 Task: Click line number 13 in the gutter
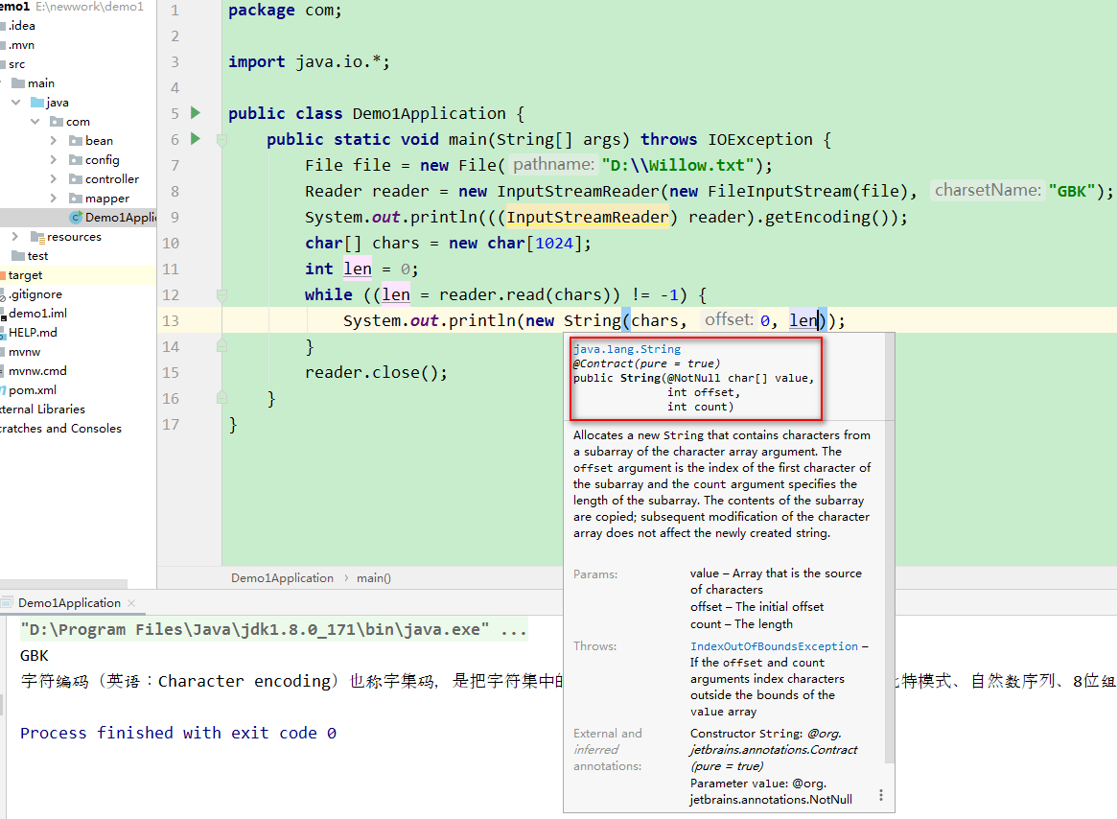pos(171,320)
